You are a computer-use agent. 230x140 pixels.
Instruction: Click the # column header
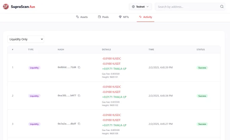coord(13,50)
